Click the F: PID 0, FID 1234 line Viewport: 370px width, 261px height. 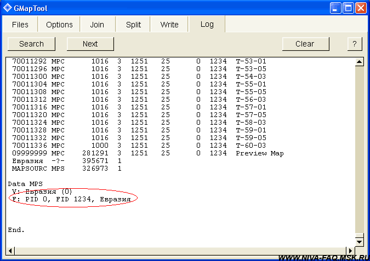71,199
